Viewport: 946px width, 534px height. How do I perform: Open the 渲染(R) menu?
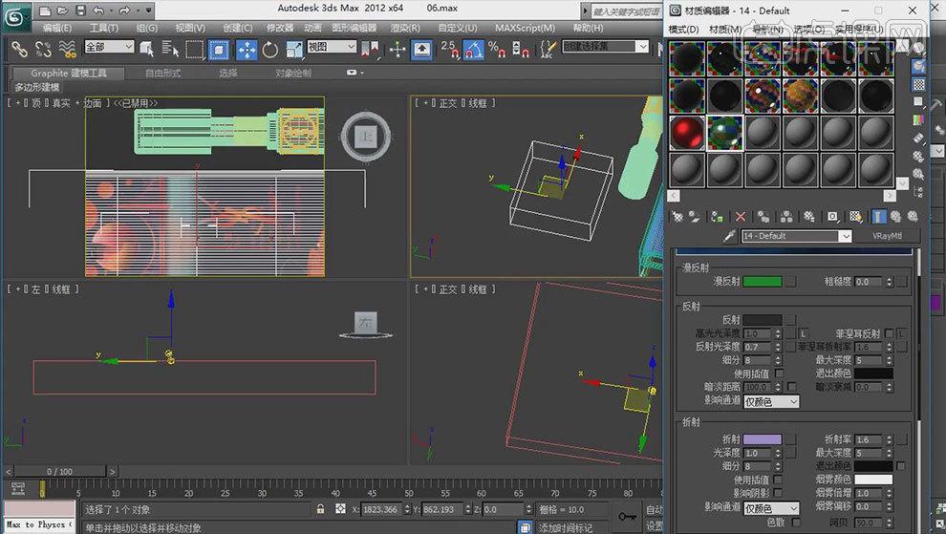[x=404, y=28]
